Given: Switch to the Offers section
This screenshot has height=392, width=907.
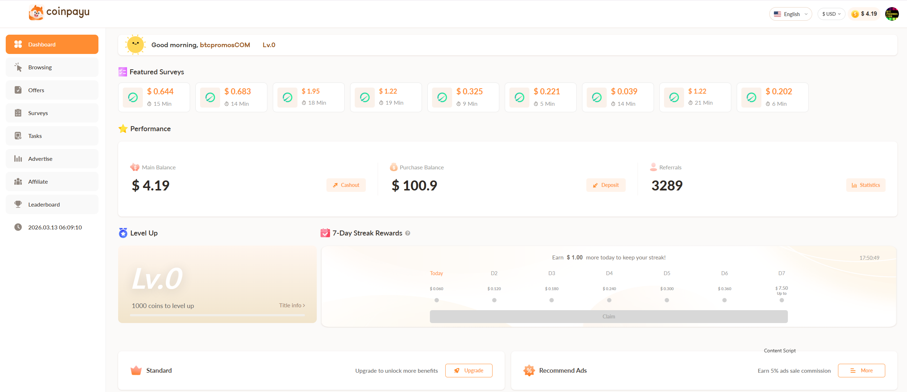Looking at the screenshot, I should click(x=36, y=90).
